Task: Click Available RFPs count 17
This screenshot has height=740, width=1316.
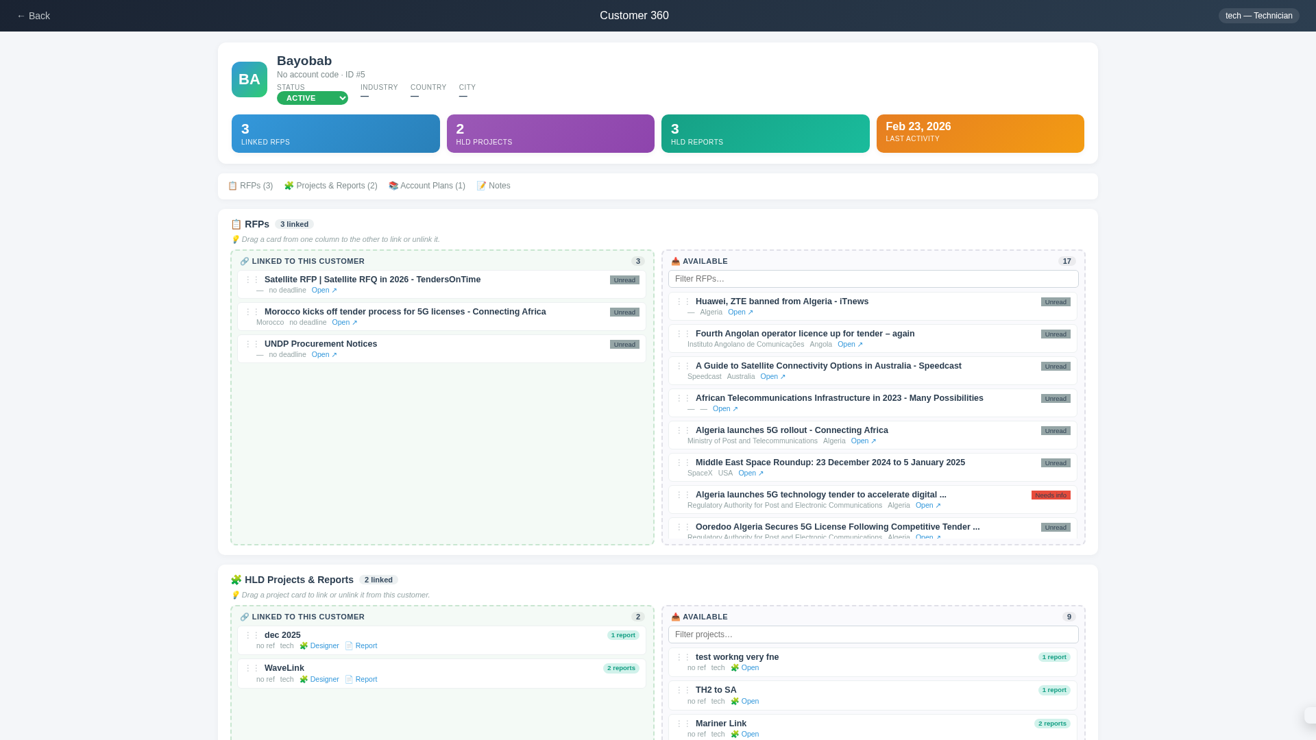Action: (x=1067, y=262)
